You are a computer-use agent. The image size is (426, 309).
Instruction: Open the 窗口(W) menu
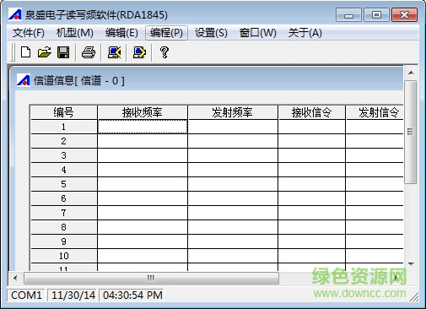[x=257, y=33]
